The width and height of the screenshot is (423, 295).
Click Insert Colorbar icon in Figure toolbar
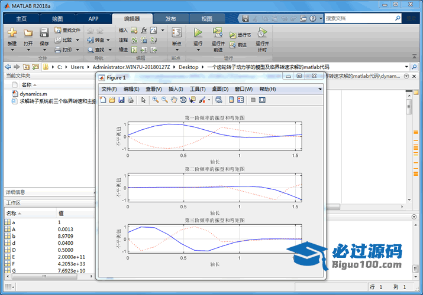[231, 100]
